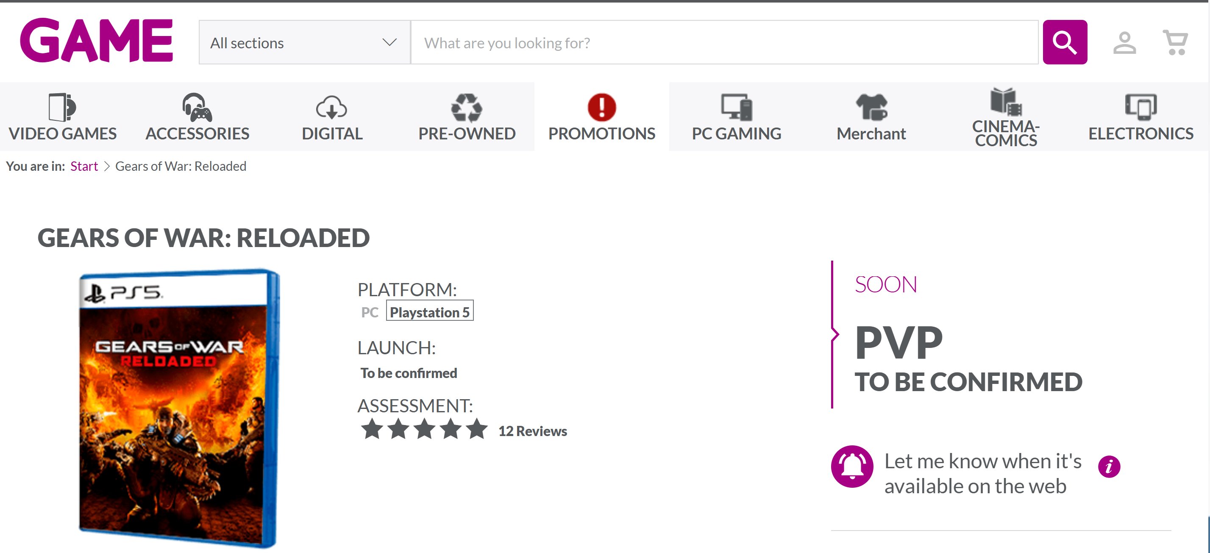Click the purple bell notification icon
This screenshot has width=1210, height=553.
[852, 466]
